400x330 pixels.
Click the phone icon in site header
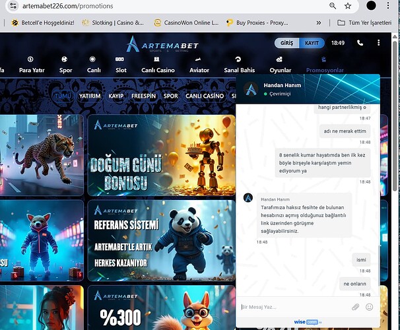(360, 43)
